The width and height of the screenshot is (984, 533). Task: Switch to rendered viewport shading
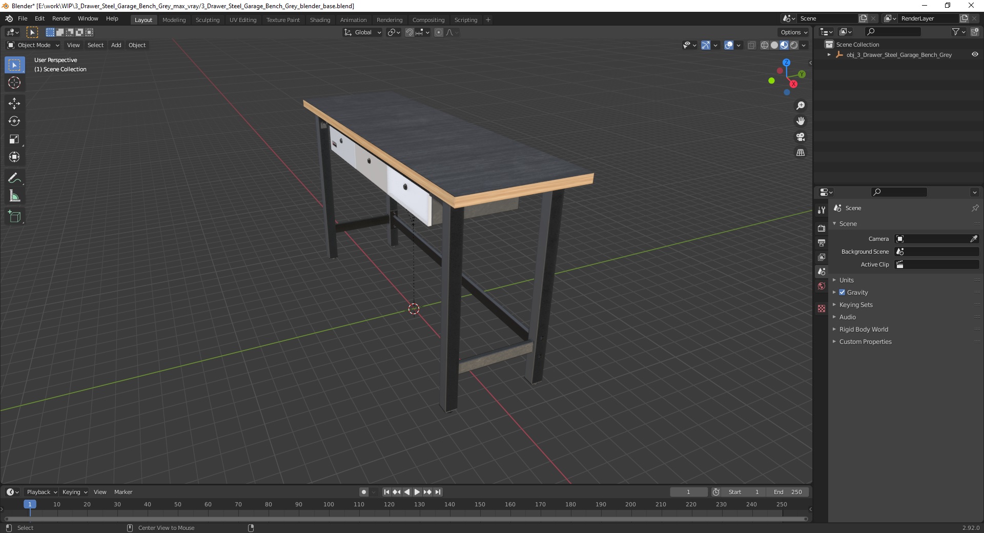794,45
